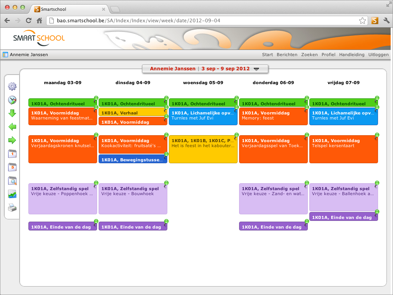Click the pin on maandag Ochtendritueel event
This screenshot has width=393, height=295.
point(96,98)
